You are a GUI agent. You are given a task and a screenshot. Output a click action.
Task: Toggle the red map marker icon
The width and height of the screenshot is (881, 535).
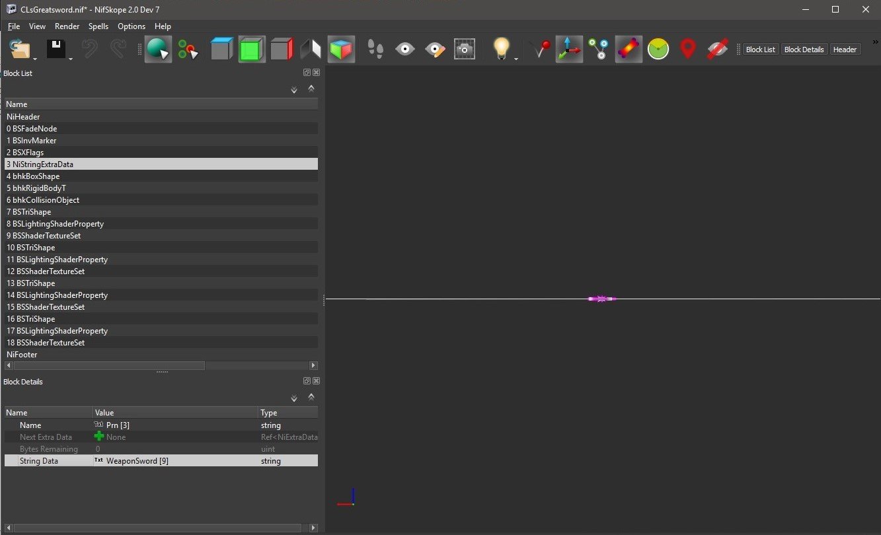coord(688,50)
